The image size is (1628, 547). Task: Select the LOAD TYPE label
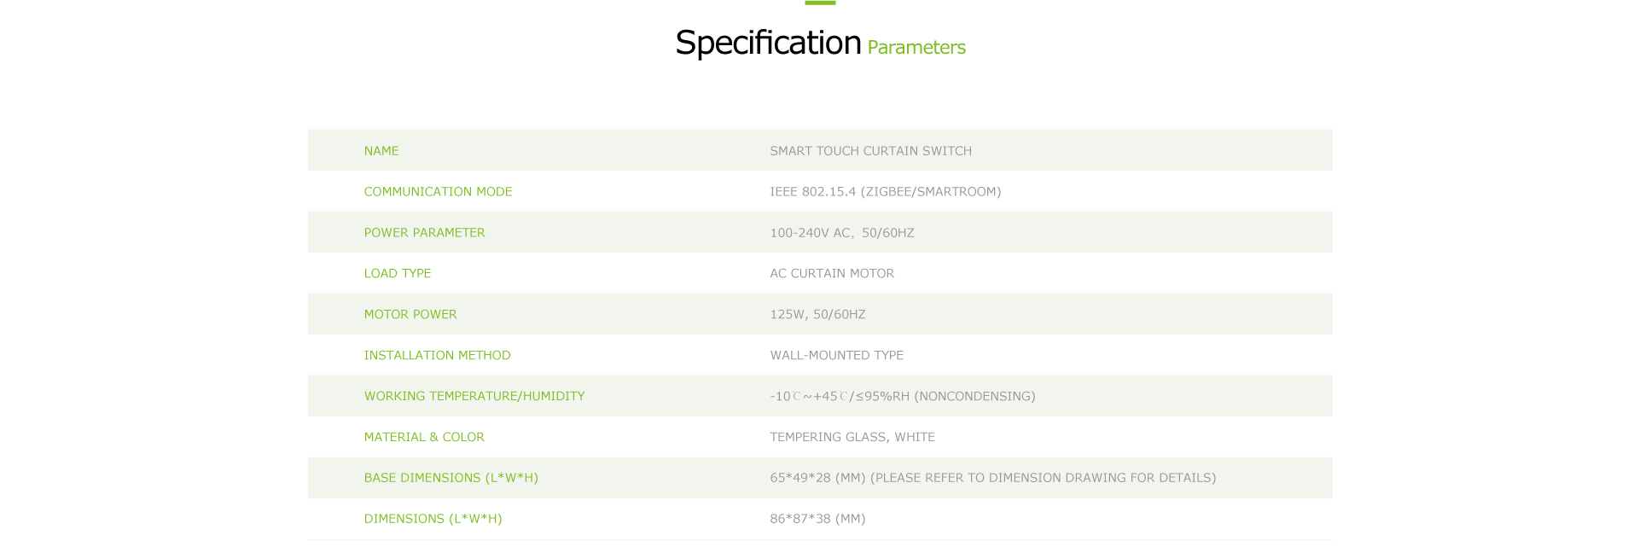(398, 274)
